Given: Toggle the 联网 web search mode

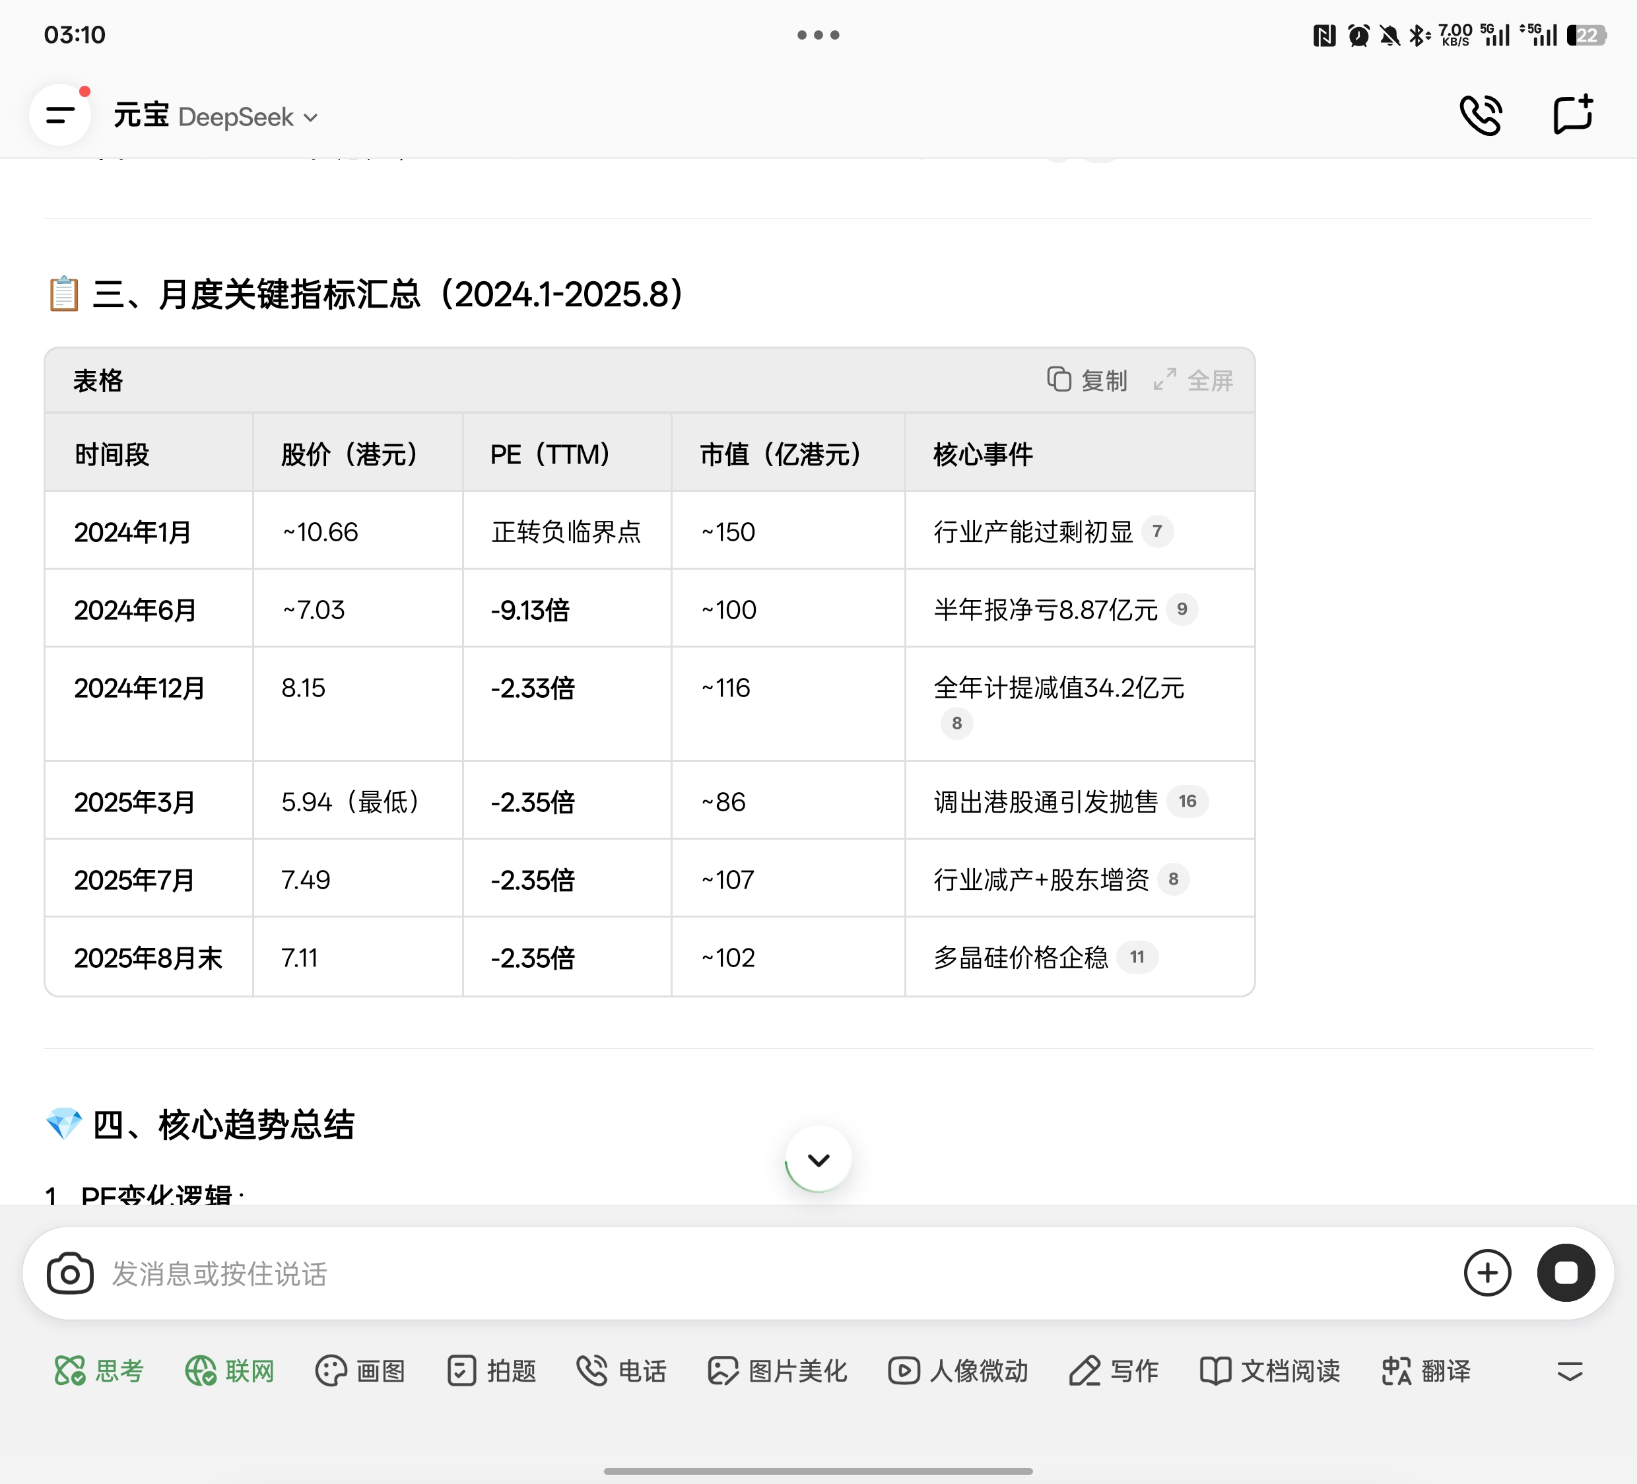Looking at the screenshot, I should tap(230, 1371).
